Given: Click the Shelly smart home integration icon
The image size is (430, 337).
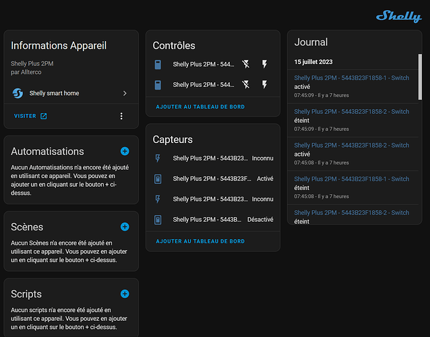Looking at the screenshot, I should [x=18, y=93].
